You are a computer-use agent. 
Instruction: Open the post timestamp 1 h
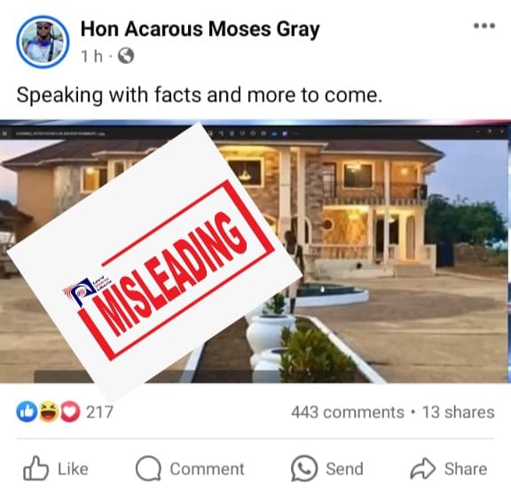(92, 56)
